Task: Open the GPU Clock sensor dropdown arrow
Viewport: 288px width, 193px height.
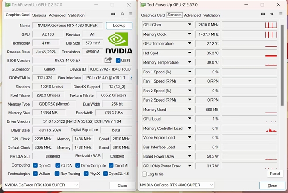Action: point(190,25)
